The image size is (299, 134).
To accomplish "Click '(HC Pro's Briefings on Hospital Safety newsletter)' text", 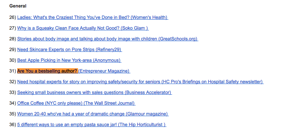I will click(212, 82).
